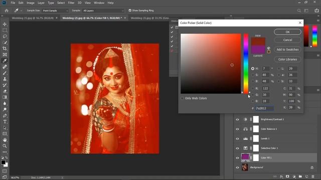Enable the Only Web Colors checkbox
Screen dimensions: 321x180
tap(182, 98)
